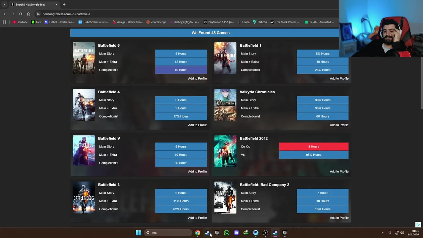Open OBS Studio from the taskbar
The width and height of the screenshot is (423, 238).
(265, 233)
